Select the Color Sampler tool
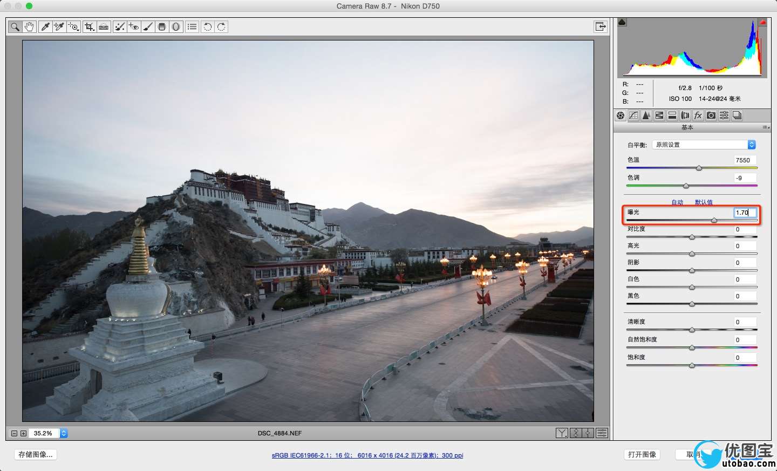The image size is (777, 471). pos(59,26)
